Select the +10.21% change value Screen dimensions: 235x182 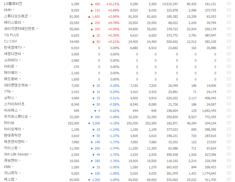tap(113, 4)
